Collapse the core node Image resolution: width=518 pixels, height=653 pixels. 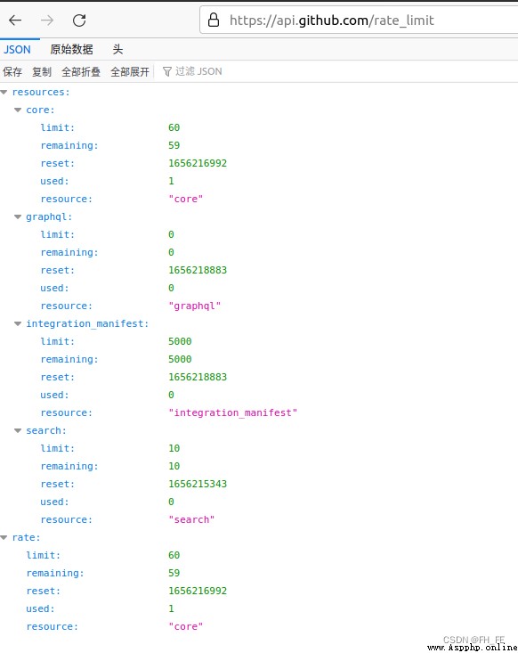click(18, 110)
